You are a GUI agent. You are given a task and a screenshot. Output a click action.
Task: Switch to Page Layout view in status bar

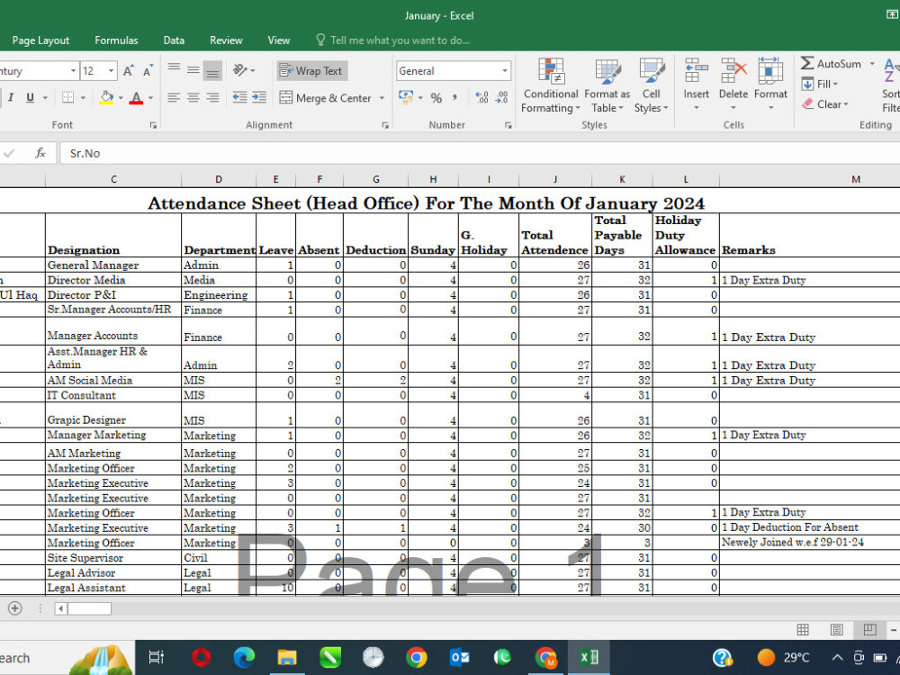(x=836, y=630)
